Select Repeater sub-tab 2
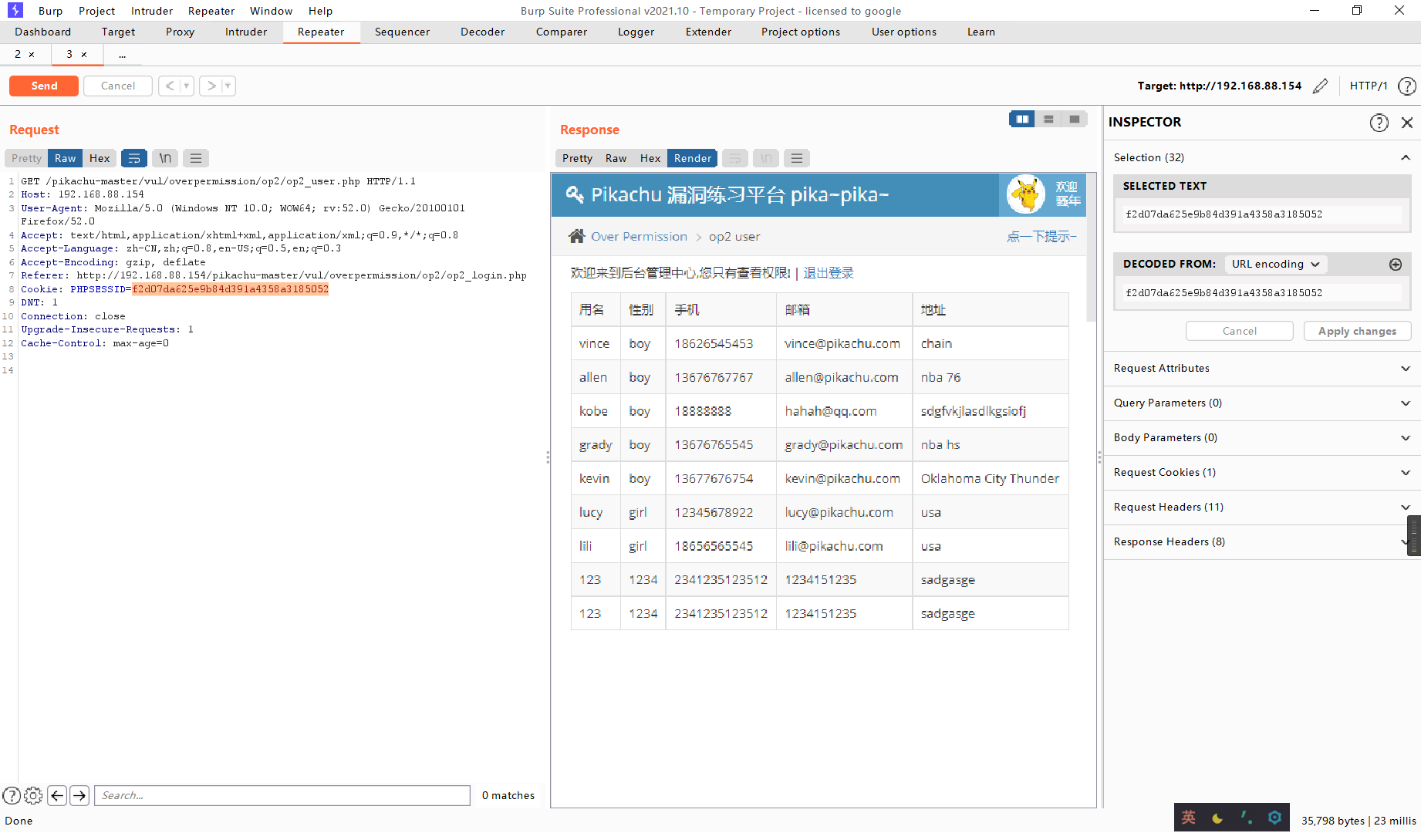The height and width of the screenshot is (833, 1421). 18,54
